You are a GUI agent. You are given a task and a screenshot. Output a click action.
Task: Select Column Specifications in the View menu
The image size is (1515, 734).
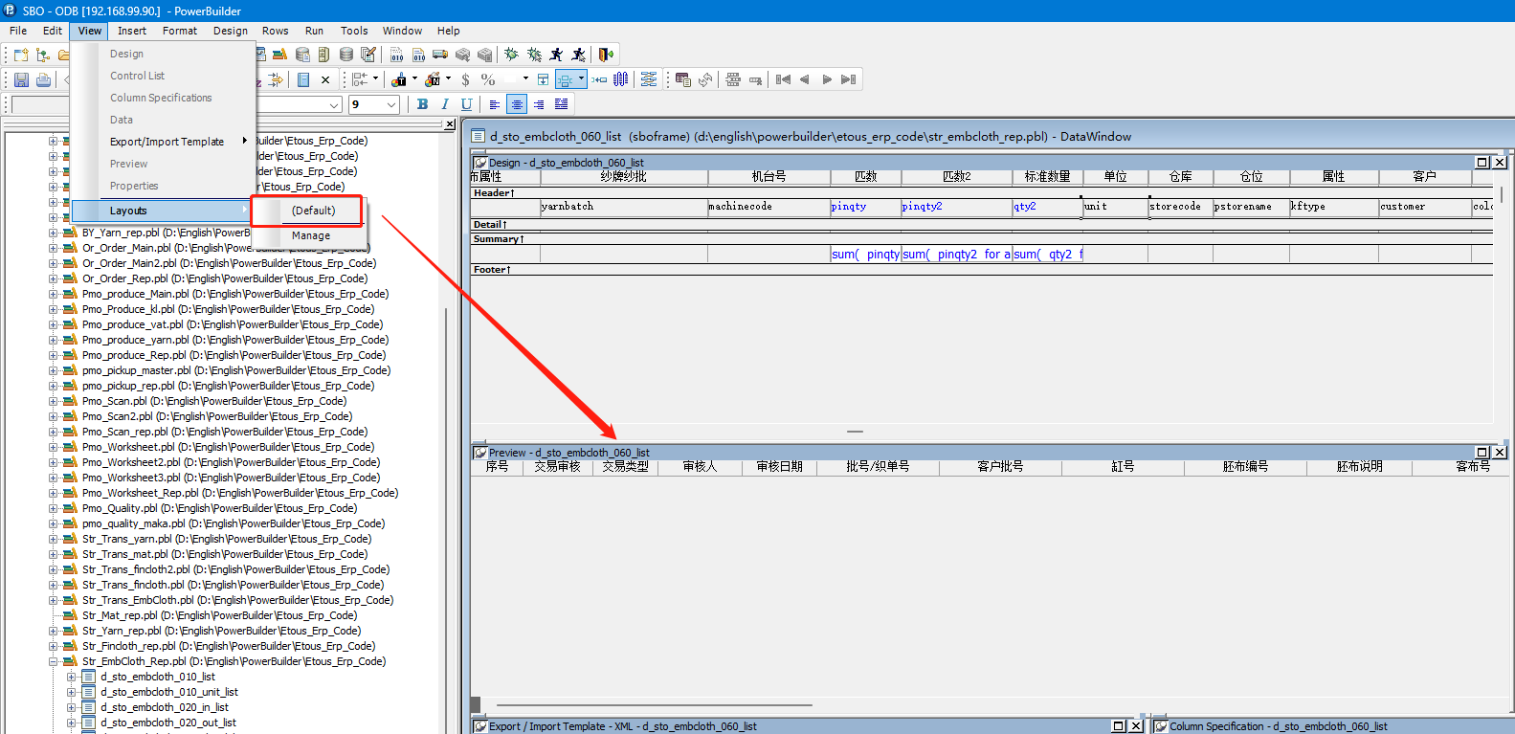tap(163, 98)
